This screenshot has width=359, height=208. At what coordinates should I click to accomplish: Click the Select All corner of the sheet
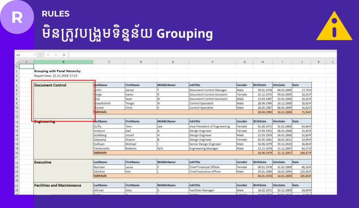(17, 61)
